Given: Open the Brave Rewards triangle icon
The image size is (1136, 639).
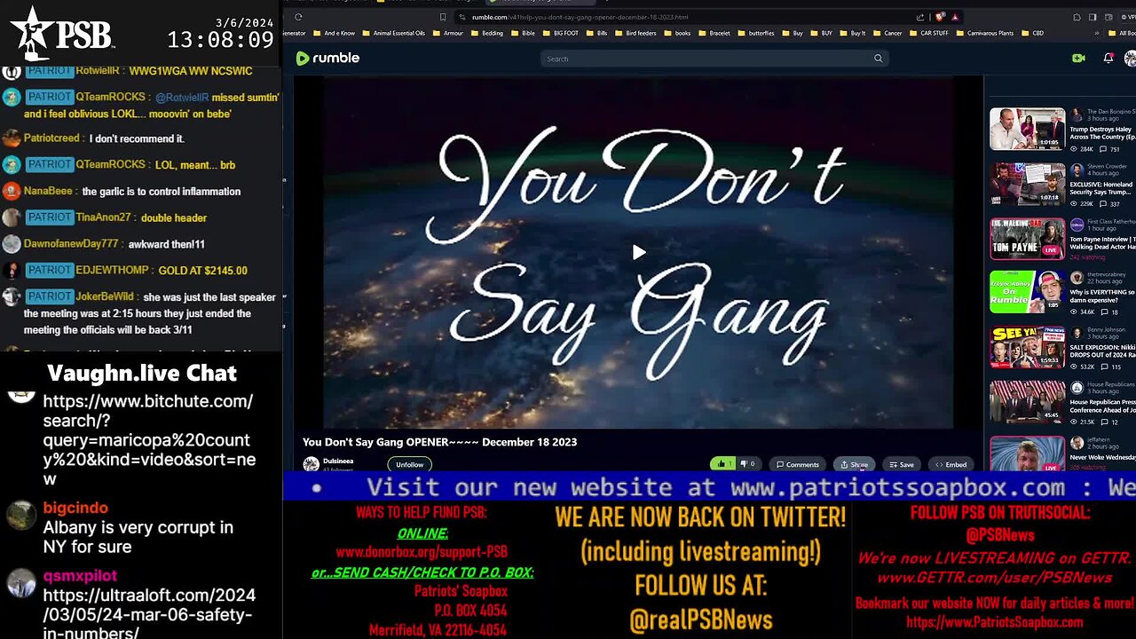Looking at the screenshot, I should click(955, 17).
